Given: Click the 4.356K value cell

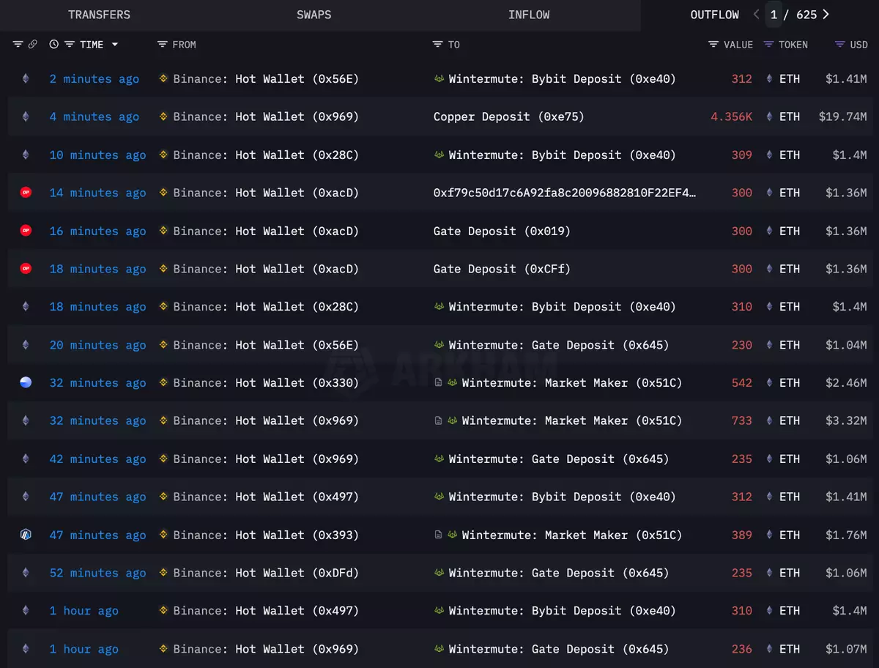Looking at the screenshot, I should click(x=731, y=117).
